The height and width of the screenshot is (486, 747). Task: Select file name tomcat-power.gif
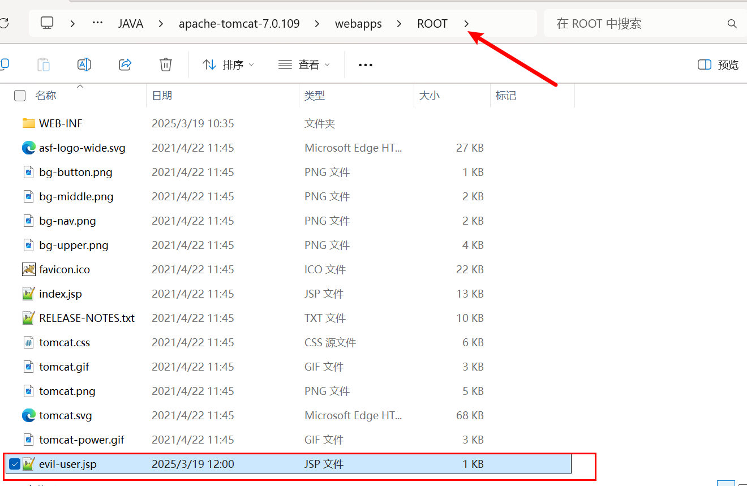pos(81,440)
